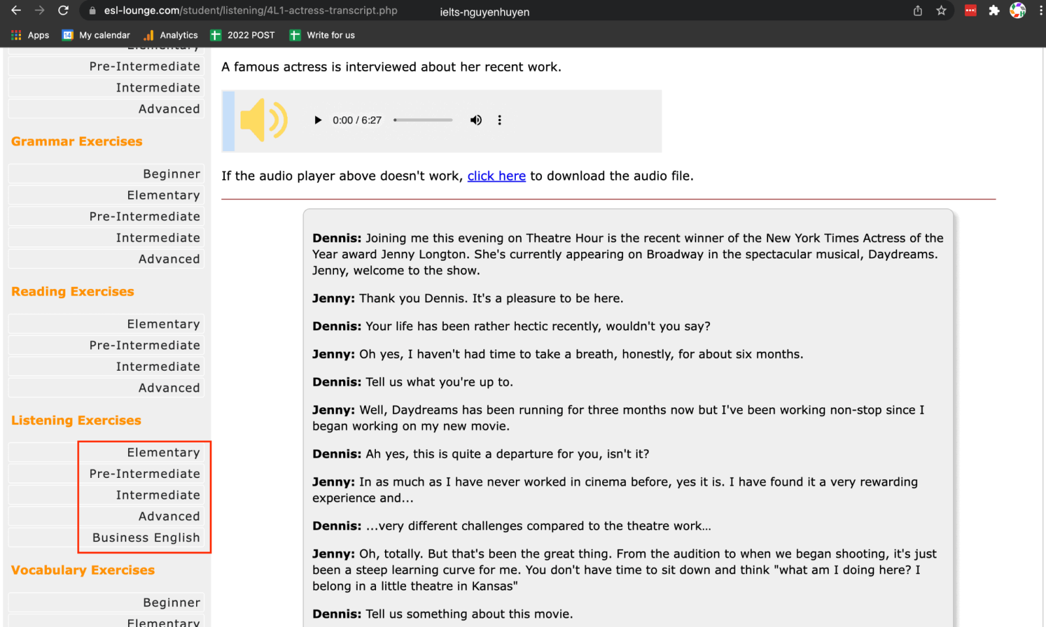Open audio player more options menu

[x=499, y=120]
